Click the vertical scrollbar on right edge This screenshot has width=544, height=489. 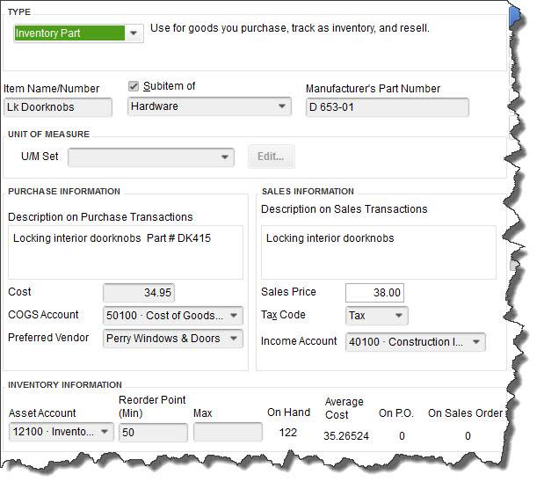pos(513,264)
